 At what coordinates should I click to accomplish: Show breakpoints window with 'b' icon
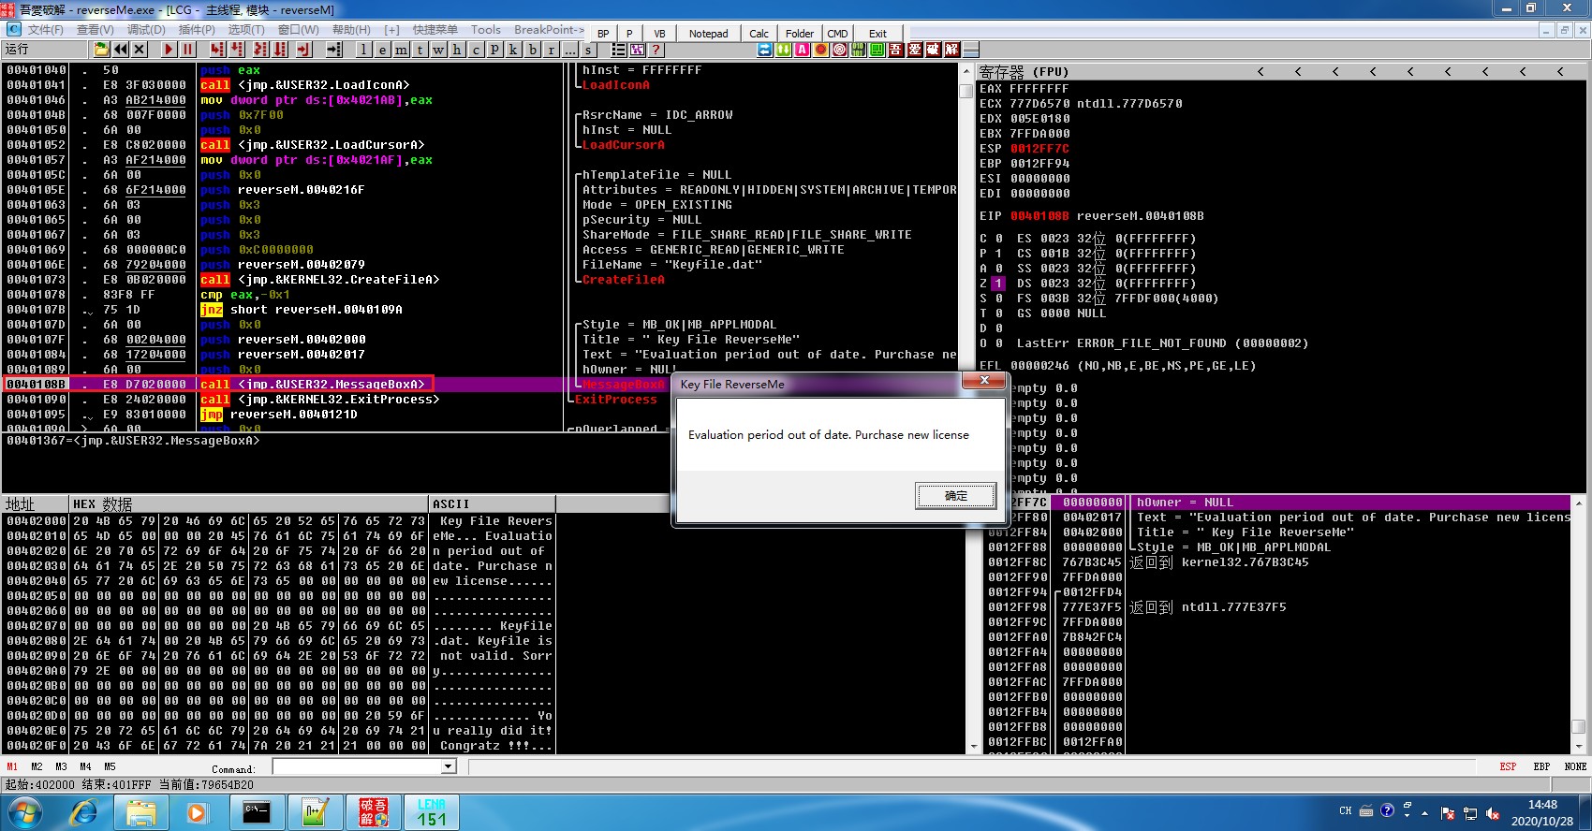pyautogui.click(x=533, y=50)
